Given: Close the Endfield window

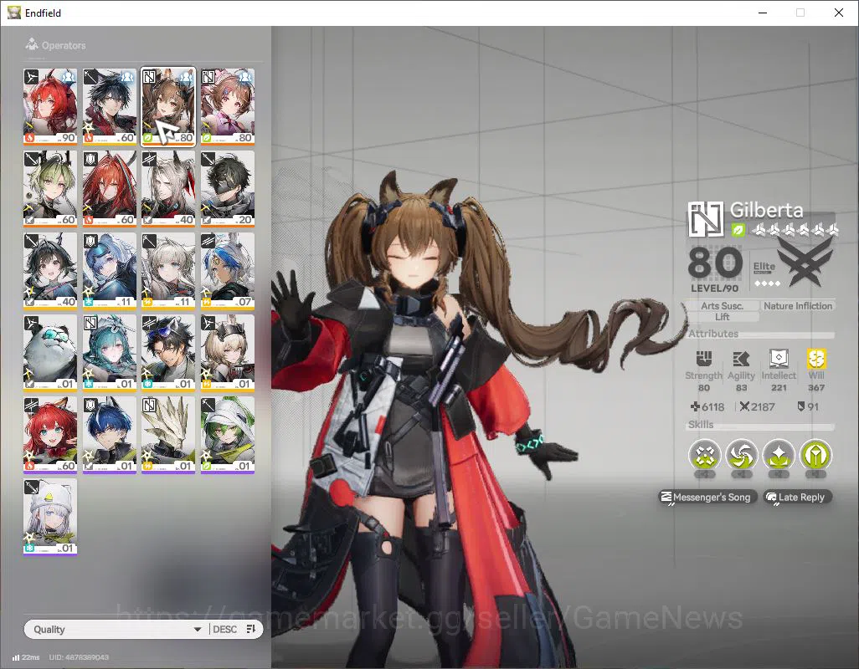Looking at the screenshot, I should (x=839, y=13).
